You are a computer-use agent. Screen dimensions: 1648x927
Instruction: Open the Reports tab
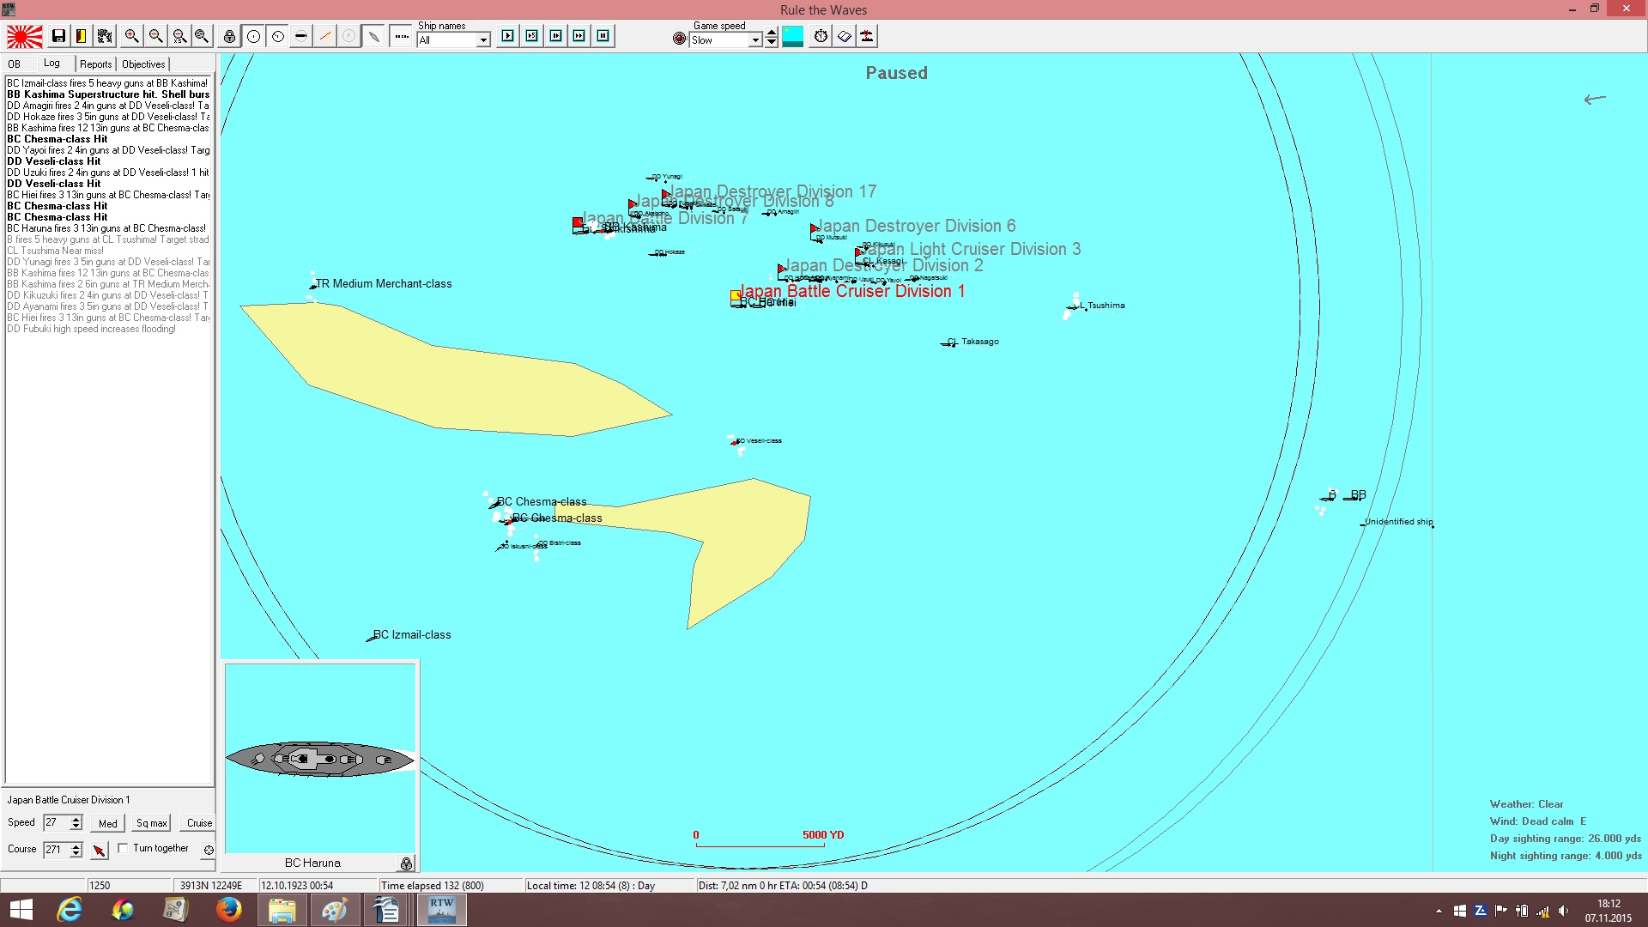(96, 64)
